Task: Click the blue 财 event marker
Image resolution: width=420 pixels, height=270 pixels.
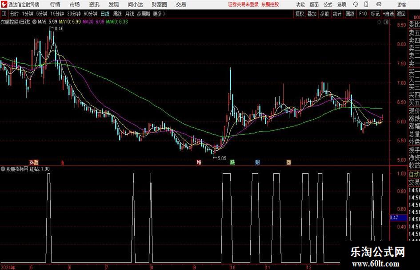Action: (257, 162)
